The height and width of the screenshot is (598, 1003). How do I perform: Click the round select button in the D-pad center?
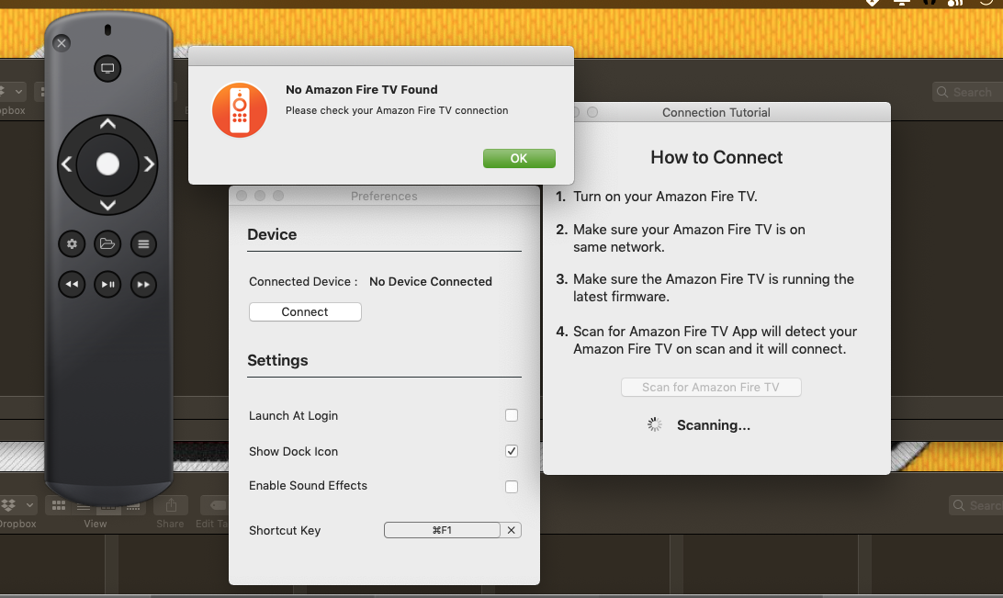(107, 164)
